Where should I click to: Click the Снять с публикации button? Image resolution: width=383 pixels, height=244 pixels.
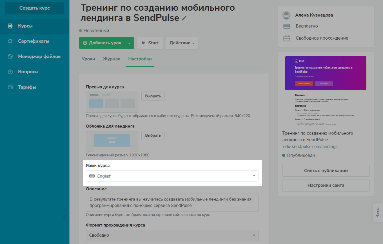tap(326, 171)
